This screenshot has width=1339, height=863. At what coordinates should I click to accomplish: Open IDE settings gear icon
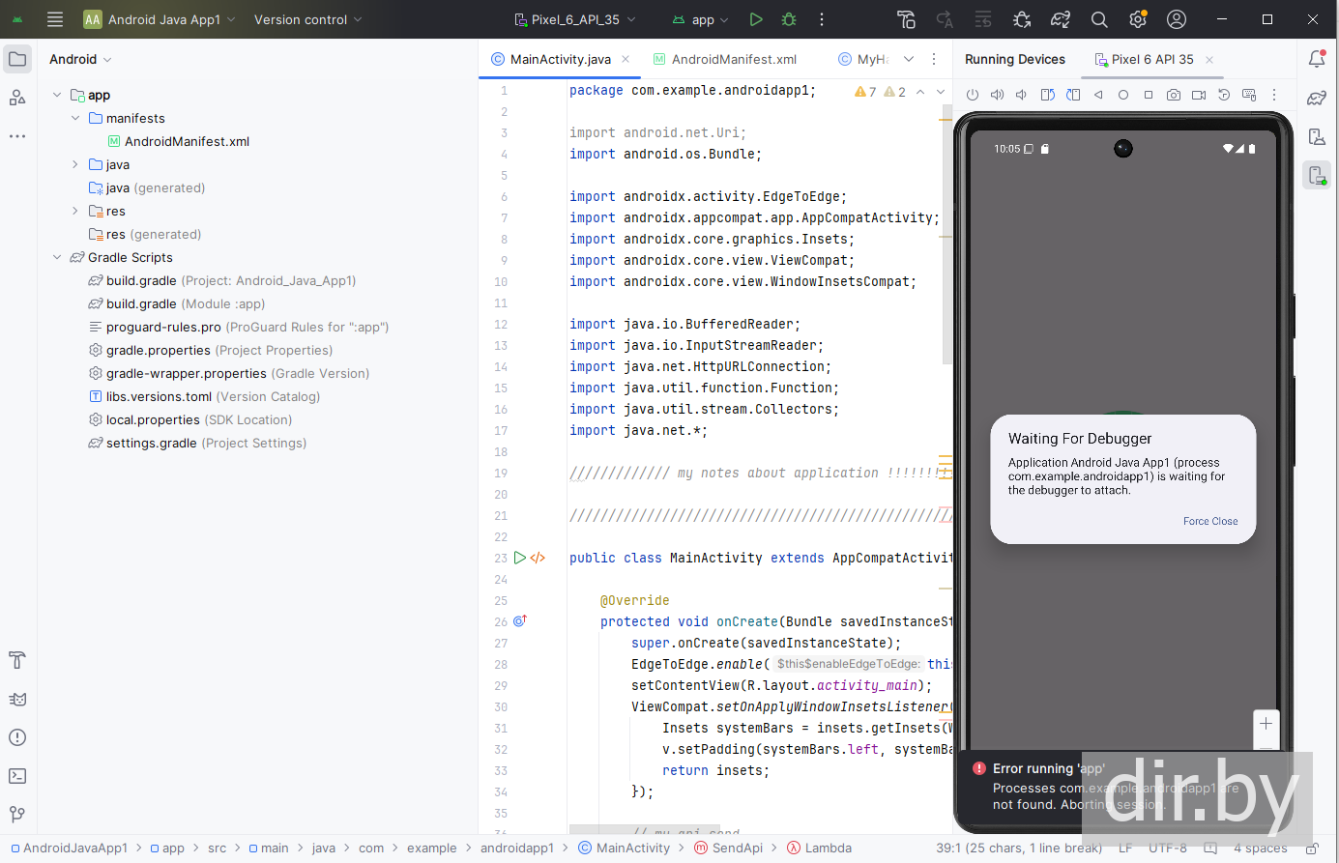coord(1138,19)
